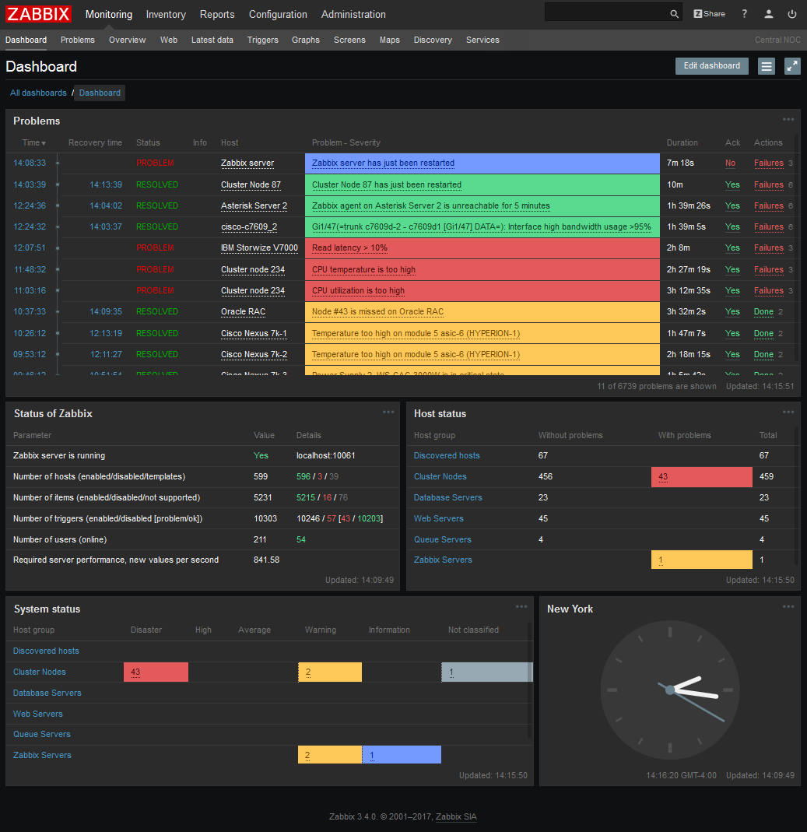Switch to the Graphs tab

[305, 40]
